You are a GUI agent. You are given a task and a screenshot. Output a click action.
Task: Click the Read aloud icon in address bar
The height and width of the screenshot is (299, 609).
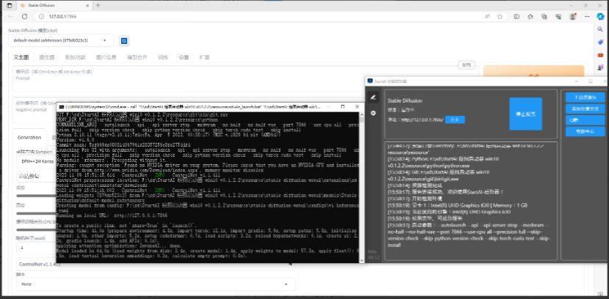(x=487, y=16)
